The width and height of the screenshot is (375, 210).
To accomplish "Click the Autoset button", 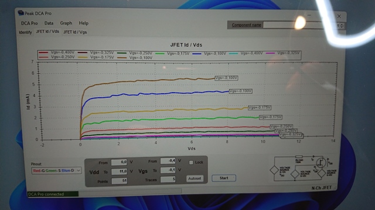I will point(195,178).
